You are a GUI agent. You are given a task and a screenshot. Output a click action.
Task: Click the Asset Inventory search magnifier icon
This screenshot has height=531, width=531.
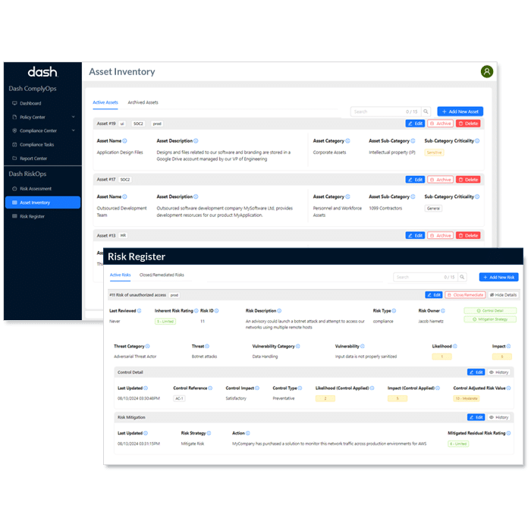[426, 112]
